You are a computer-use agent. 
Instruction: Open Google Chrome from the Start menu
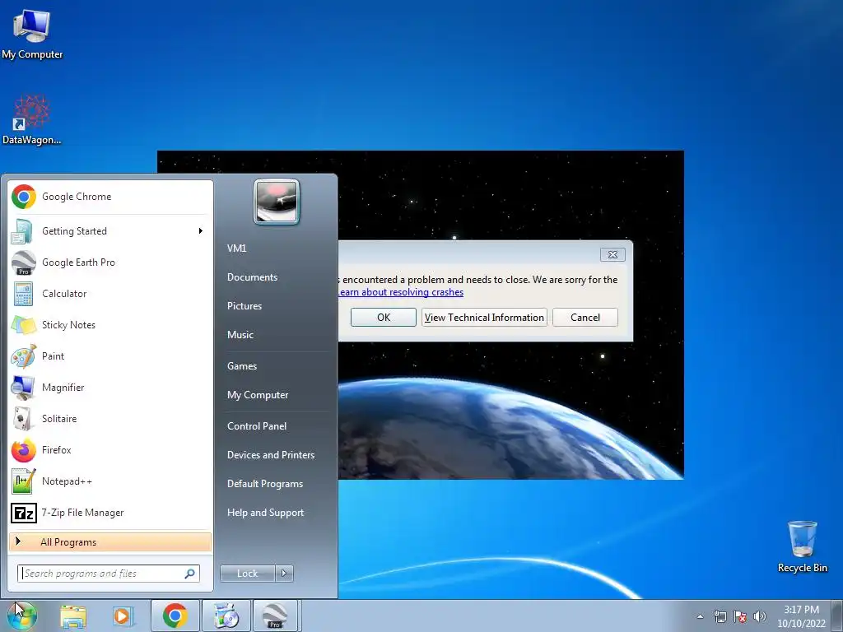click(110, 197)
